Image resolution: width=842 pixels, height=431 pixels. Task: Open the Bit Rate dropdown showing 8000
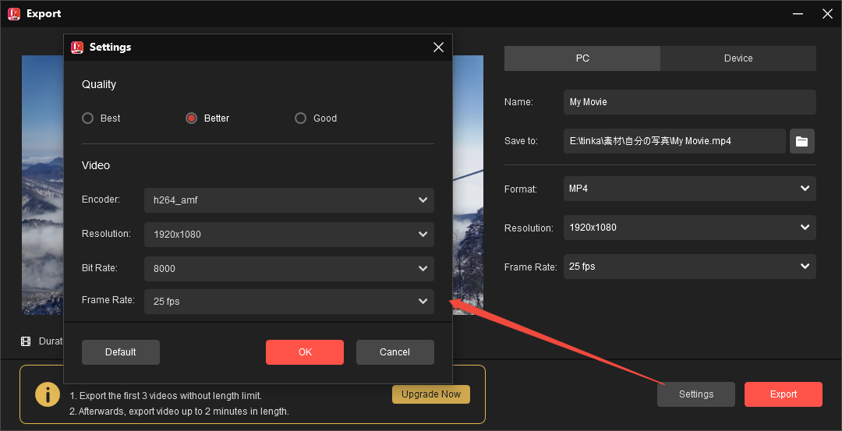289,268
